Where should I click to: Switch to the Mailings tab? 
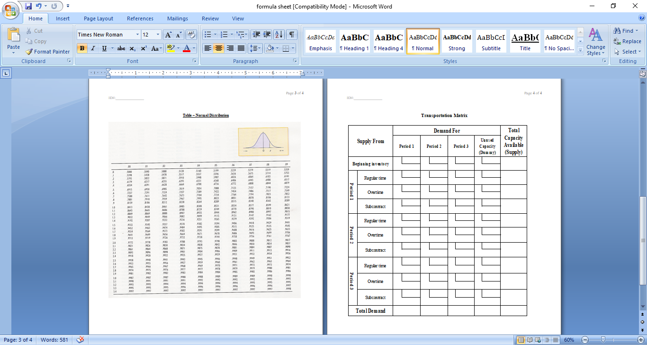click(177, 18)
